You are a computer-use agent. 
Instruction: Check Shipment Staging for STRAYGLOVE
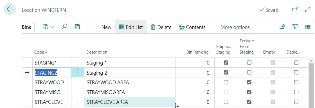click(x=226, y=102)
